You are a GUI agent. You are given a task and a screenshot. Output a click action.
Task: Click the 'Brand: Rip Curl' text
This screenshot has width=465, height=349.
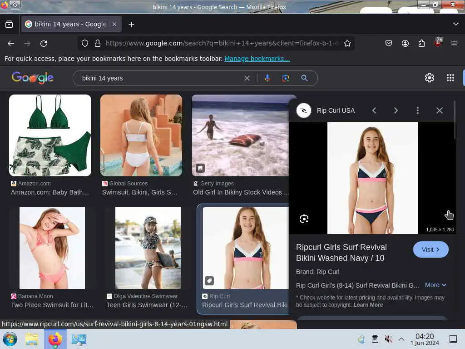[x=317, y=272]
